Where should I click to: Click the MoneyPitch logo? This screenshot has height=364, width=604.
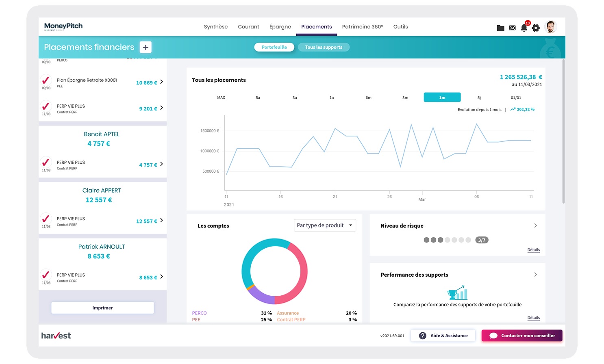[x=63, y=26]
